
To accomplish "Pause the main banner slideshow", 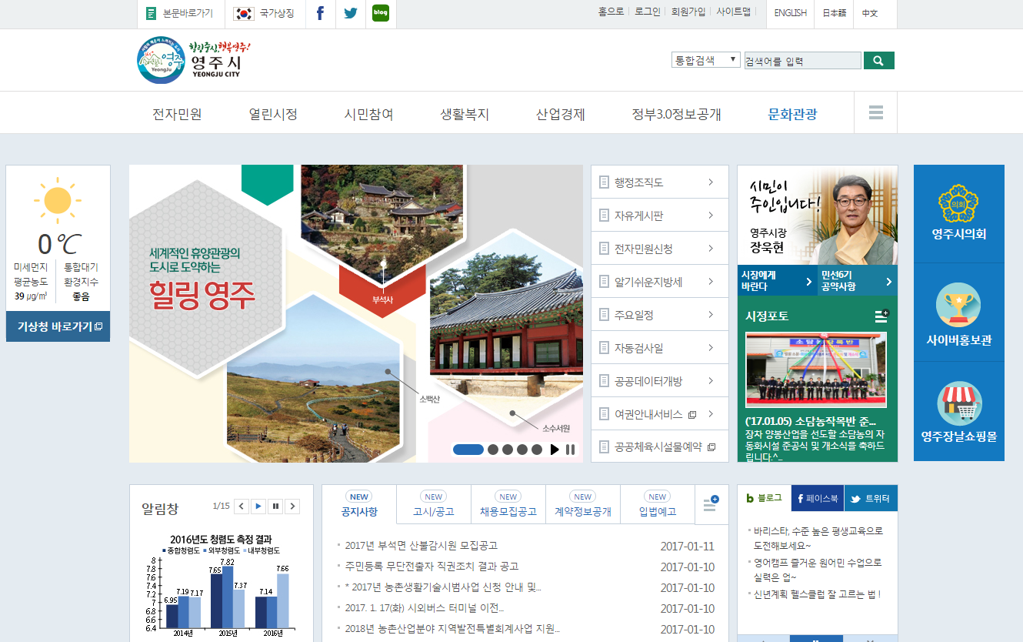I will pyautogui.click(x=569, y=449).
